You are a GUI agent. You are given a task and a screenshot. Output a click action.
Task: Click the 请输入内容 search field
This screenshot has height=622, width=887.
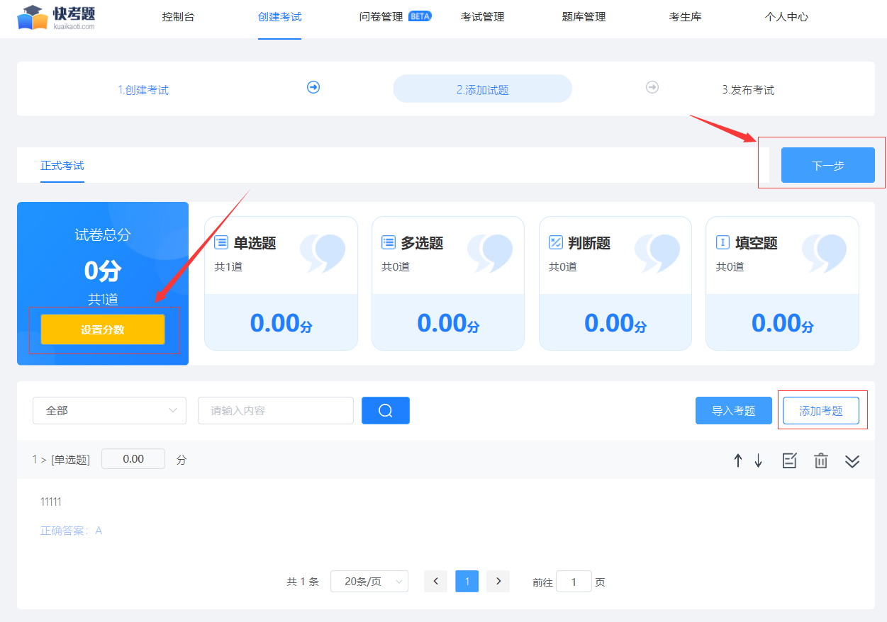(275, 411)
